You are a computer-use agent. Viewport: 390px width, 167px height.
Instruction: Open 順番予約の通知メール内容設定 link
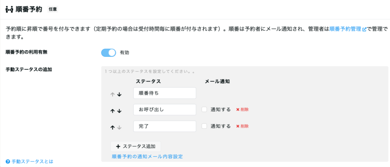pyautogui.click(x=147, y=156)
